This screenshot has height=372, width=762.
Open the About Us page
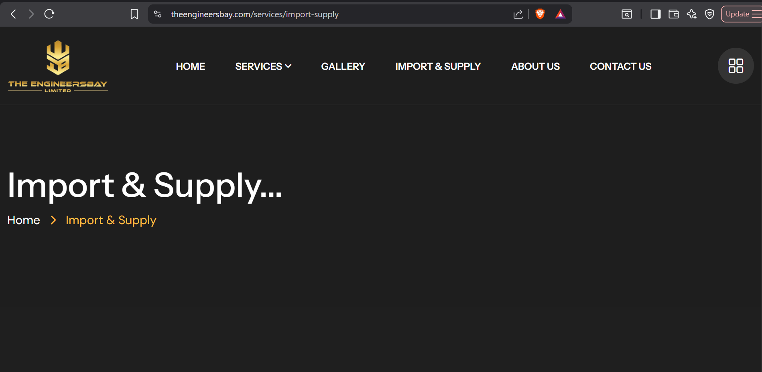535,67
